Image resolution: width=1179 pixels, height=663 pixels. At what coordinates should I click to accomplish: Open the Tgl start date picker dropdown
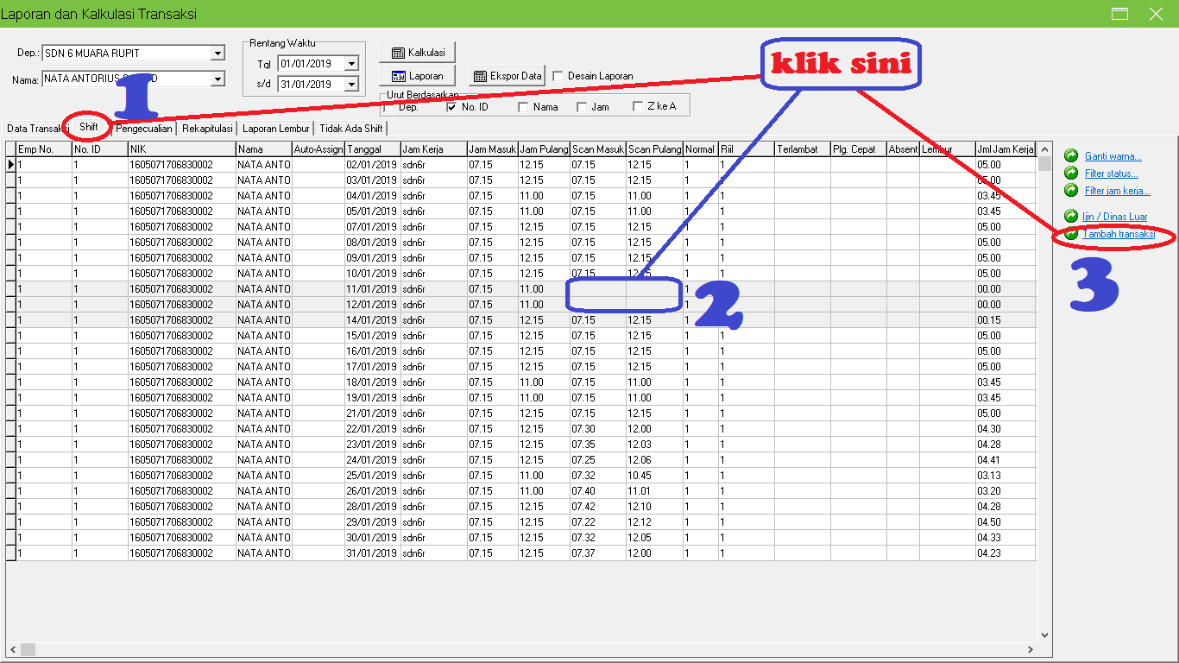pos(351,64)
